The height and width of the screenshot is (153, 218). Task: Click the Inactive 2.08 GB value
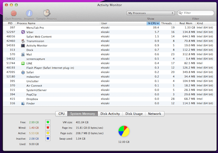point(34,139)
